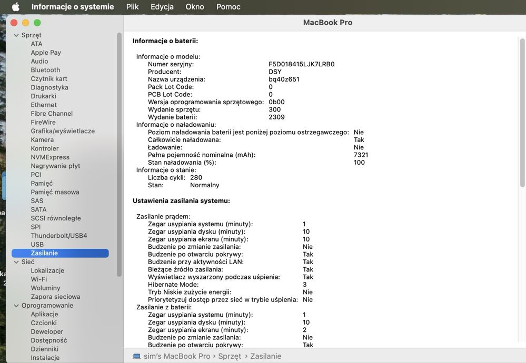Screen dimensions: 526x363
Task: Select Pamięć masowa in the sidebar
Action: 55,192
